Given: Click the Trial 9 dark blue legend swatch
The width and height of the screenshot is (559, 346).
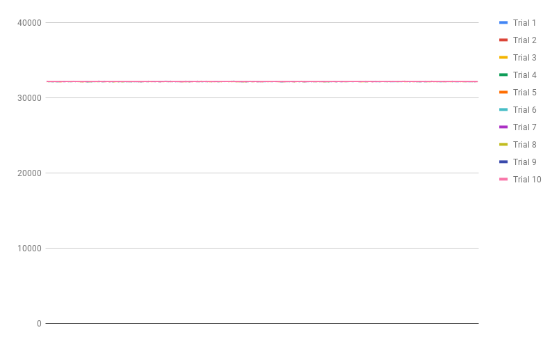Looking at the screenshot, I should pyautogui.click(x=503, y=162).
